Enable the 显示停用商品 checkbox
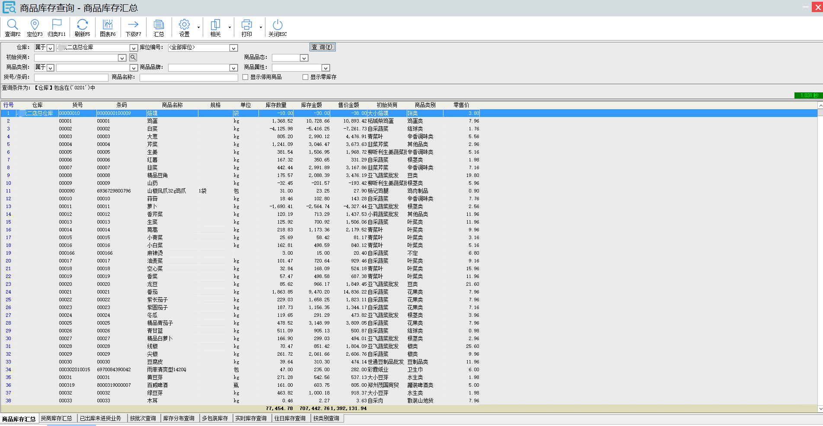Viewport: 823px width, 426px height. (246, 77)
